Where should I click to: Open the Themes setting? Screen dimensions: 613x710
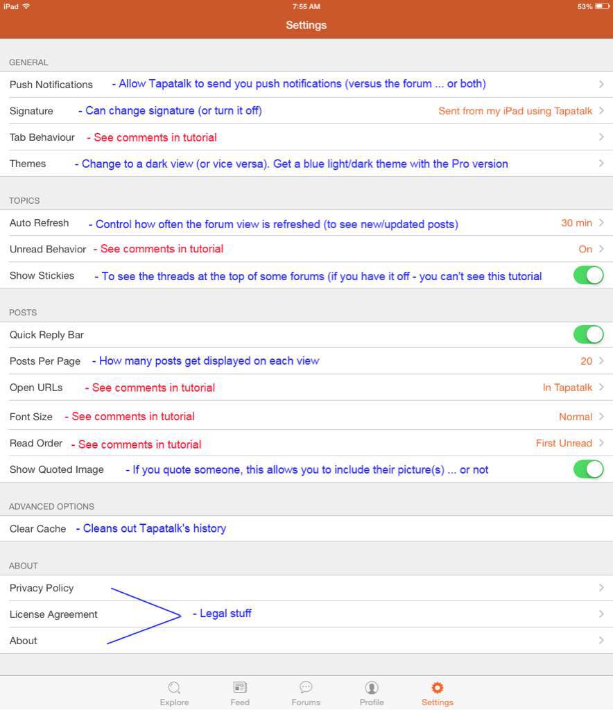click(28, 164)
